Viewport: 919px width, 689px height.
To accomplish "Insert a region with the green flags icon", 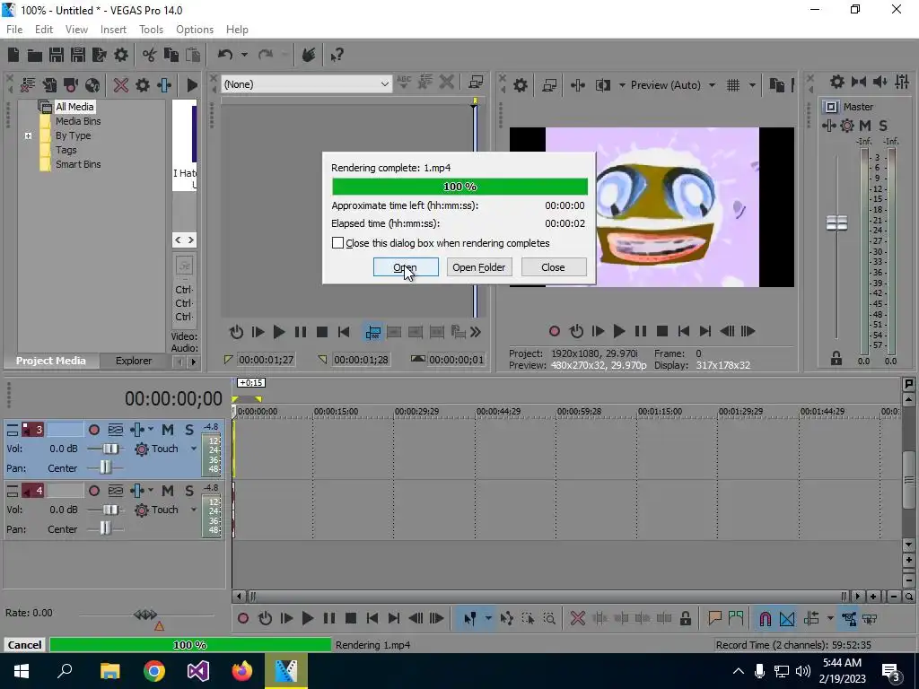I will coord(736,619).
